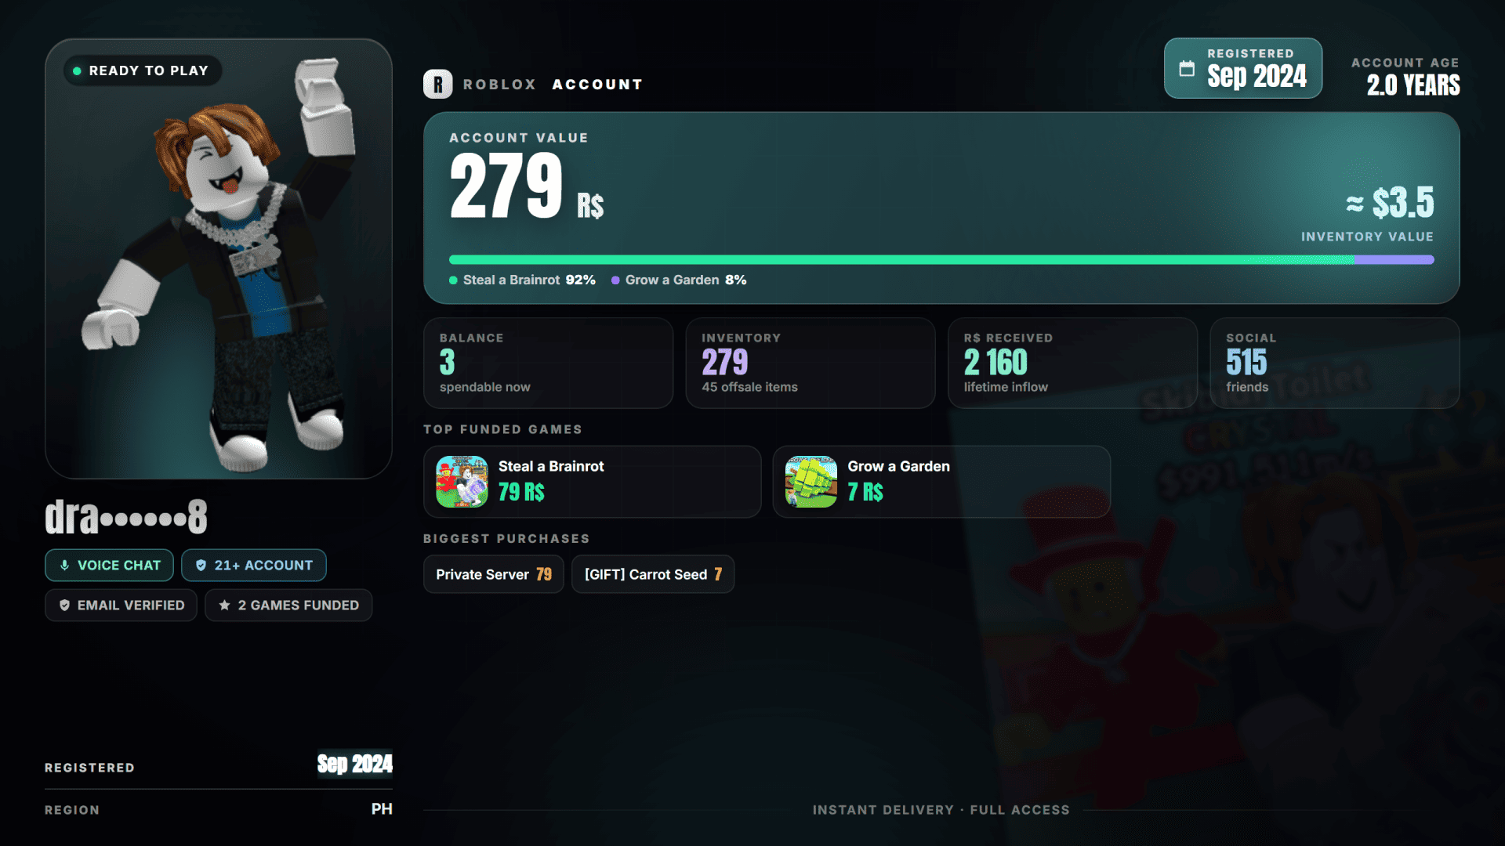Click the 279 R$ account value figure
The image size is (1505, 846).
click(x=526, y=186)
